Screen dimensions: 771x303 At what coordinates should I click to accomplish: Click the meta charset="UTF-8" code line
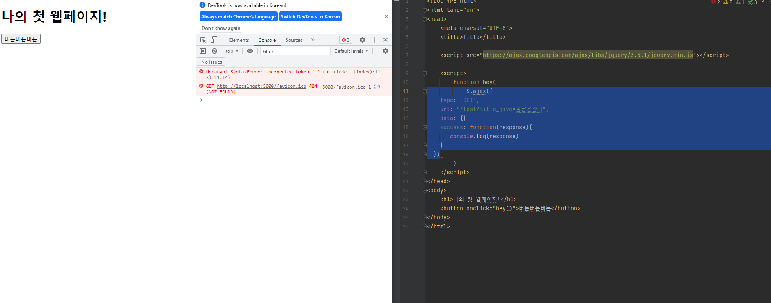coord(476,28)
